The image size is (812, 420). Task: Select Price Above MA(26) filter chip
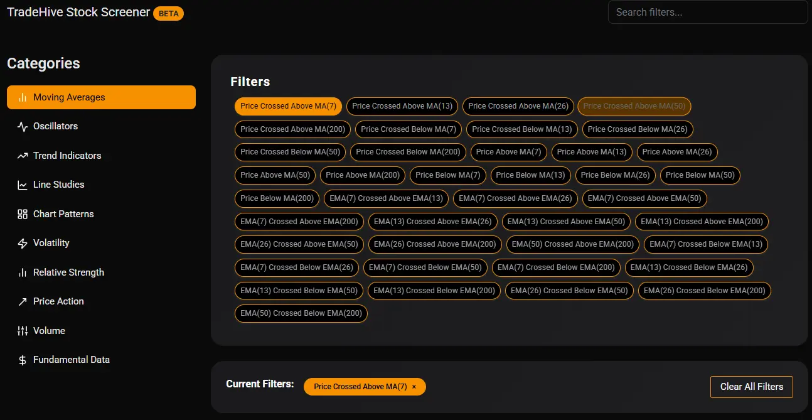[x=676, y=152]
